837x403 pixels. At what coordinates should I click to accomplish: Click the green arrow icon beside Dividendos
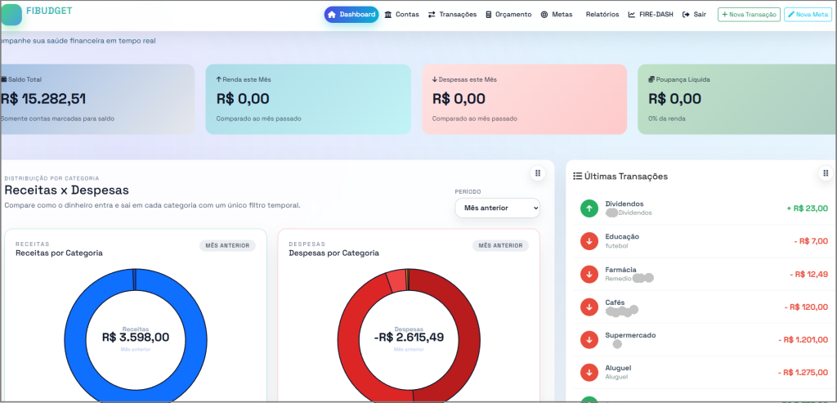point(589,208)
